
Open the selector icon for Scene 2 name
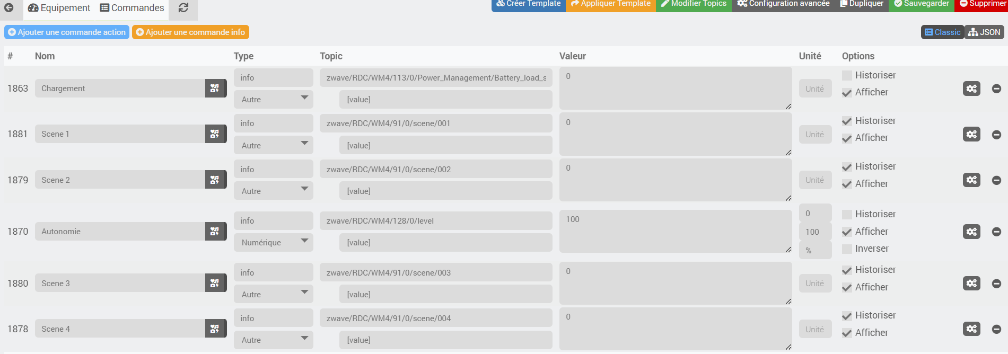pos(215,180)
